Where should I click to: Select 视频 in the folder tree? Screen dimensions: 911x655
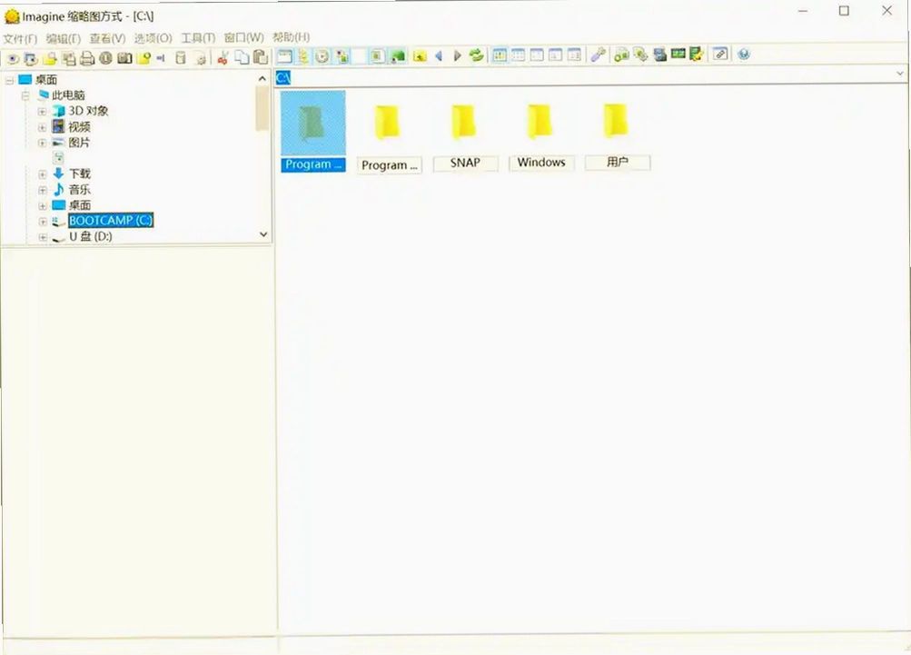(x=80, y=126)
